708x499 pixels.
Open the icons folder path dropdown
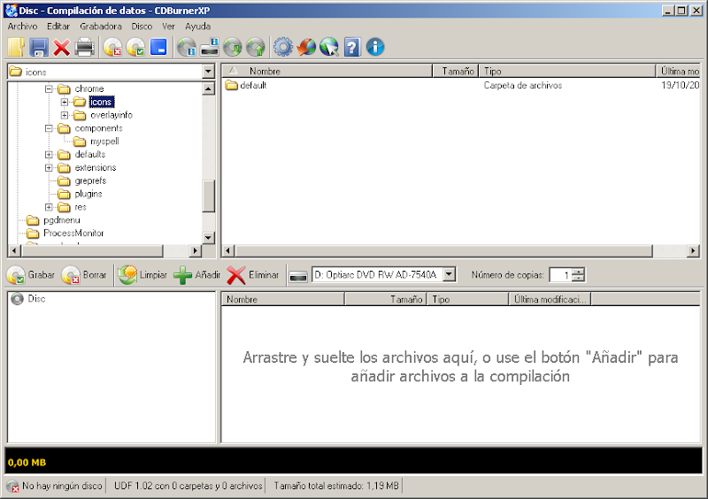pyautogui.click(x=208, y=72)
